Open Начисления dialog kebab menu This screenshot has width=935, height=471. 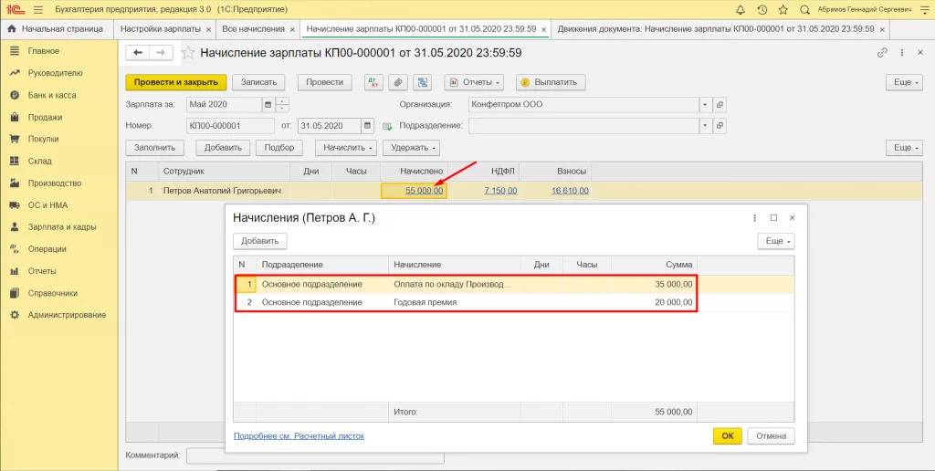(755, 218)
